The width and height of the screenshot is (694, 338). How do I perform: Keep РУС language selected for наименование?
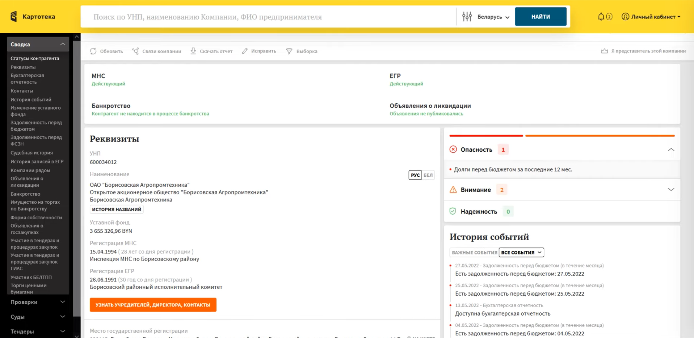tap(415, 175)
